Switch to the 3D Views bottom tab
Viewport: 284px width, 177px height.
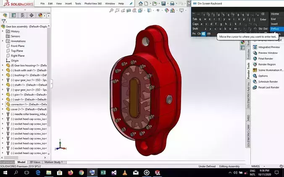(x=35, y=162)
